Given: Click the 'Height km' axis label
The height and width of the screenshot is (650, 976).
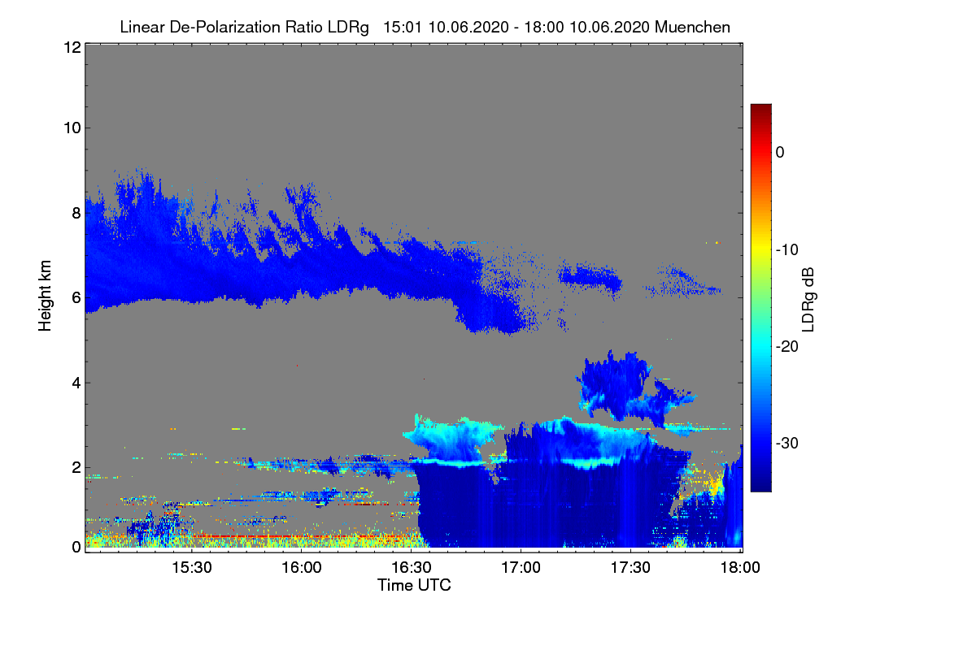Looking at the screenshot, I should (x=45, y=297).
